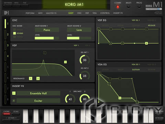Open Multi Sound 2 Lore selector
Screen dimensions: 165x124
tap(79, 30)
